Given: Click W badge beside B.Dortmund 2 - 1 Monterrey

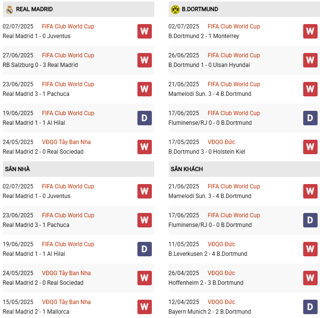Looking at the screenshot, I should coord(310,31).
